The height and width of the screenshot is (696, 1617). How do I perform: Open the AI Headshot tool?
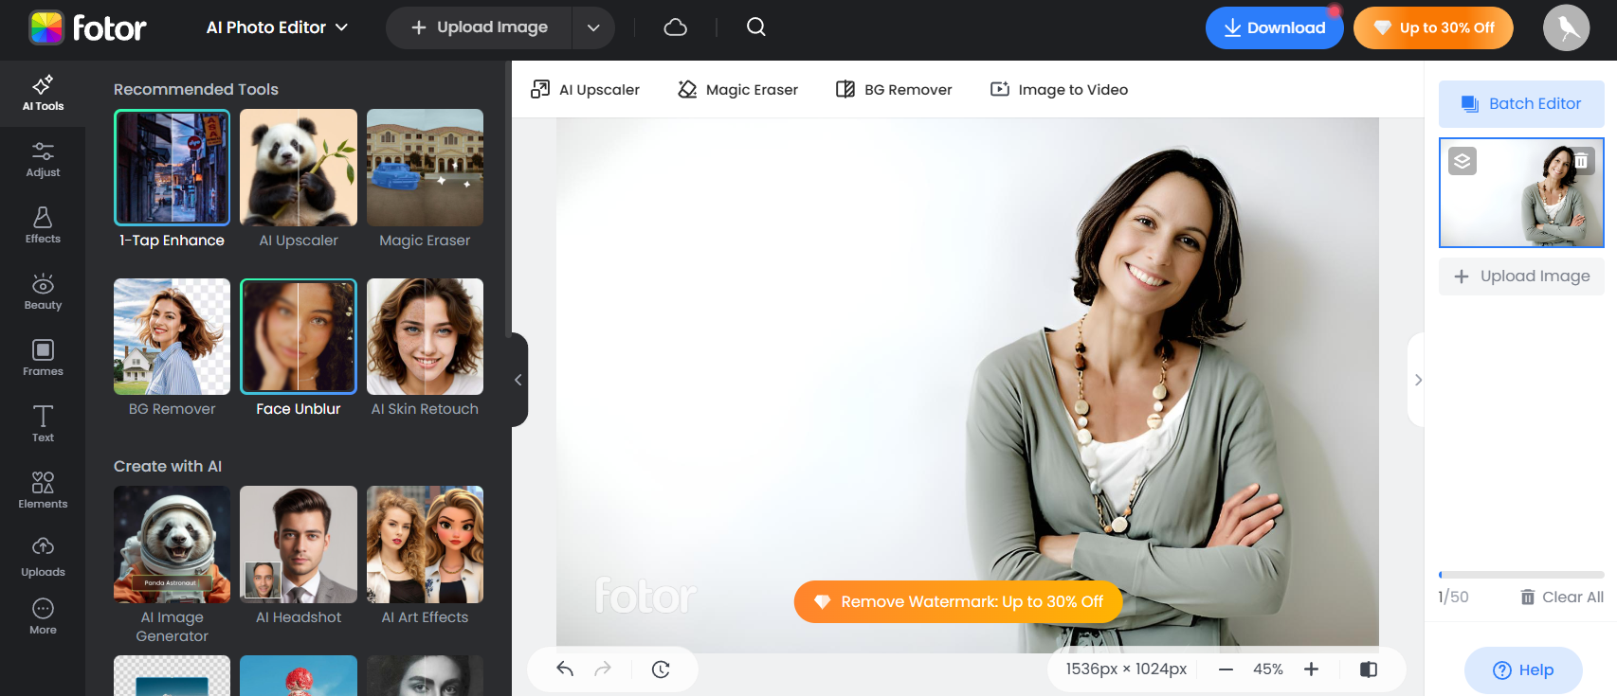299,557
